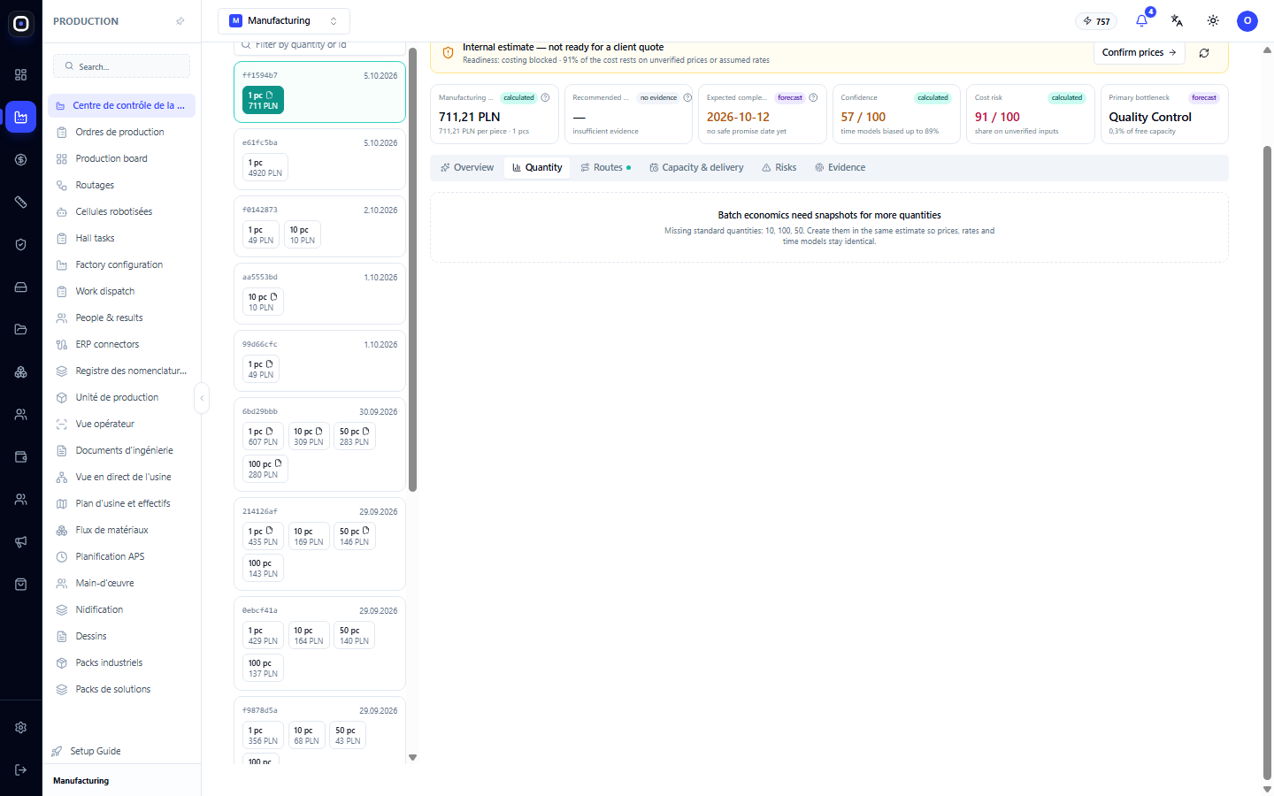Open the notifications bell
1274x796 pixels.
[x=1141, y=20]
